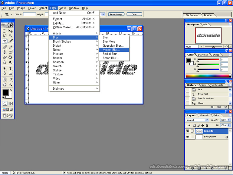This screenshot has width=233, height=175.
Task: Open the Fill slider arrow
Action: (229, 125)
